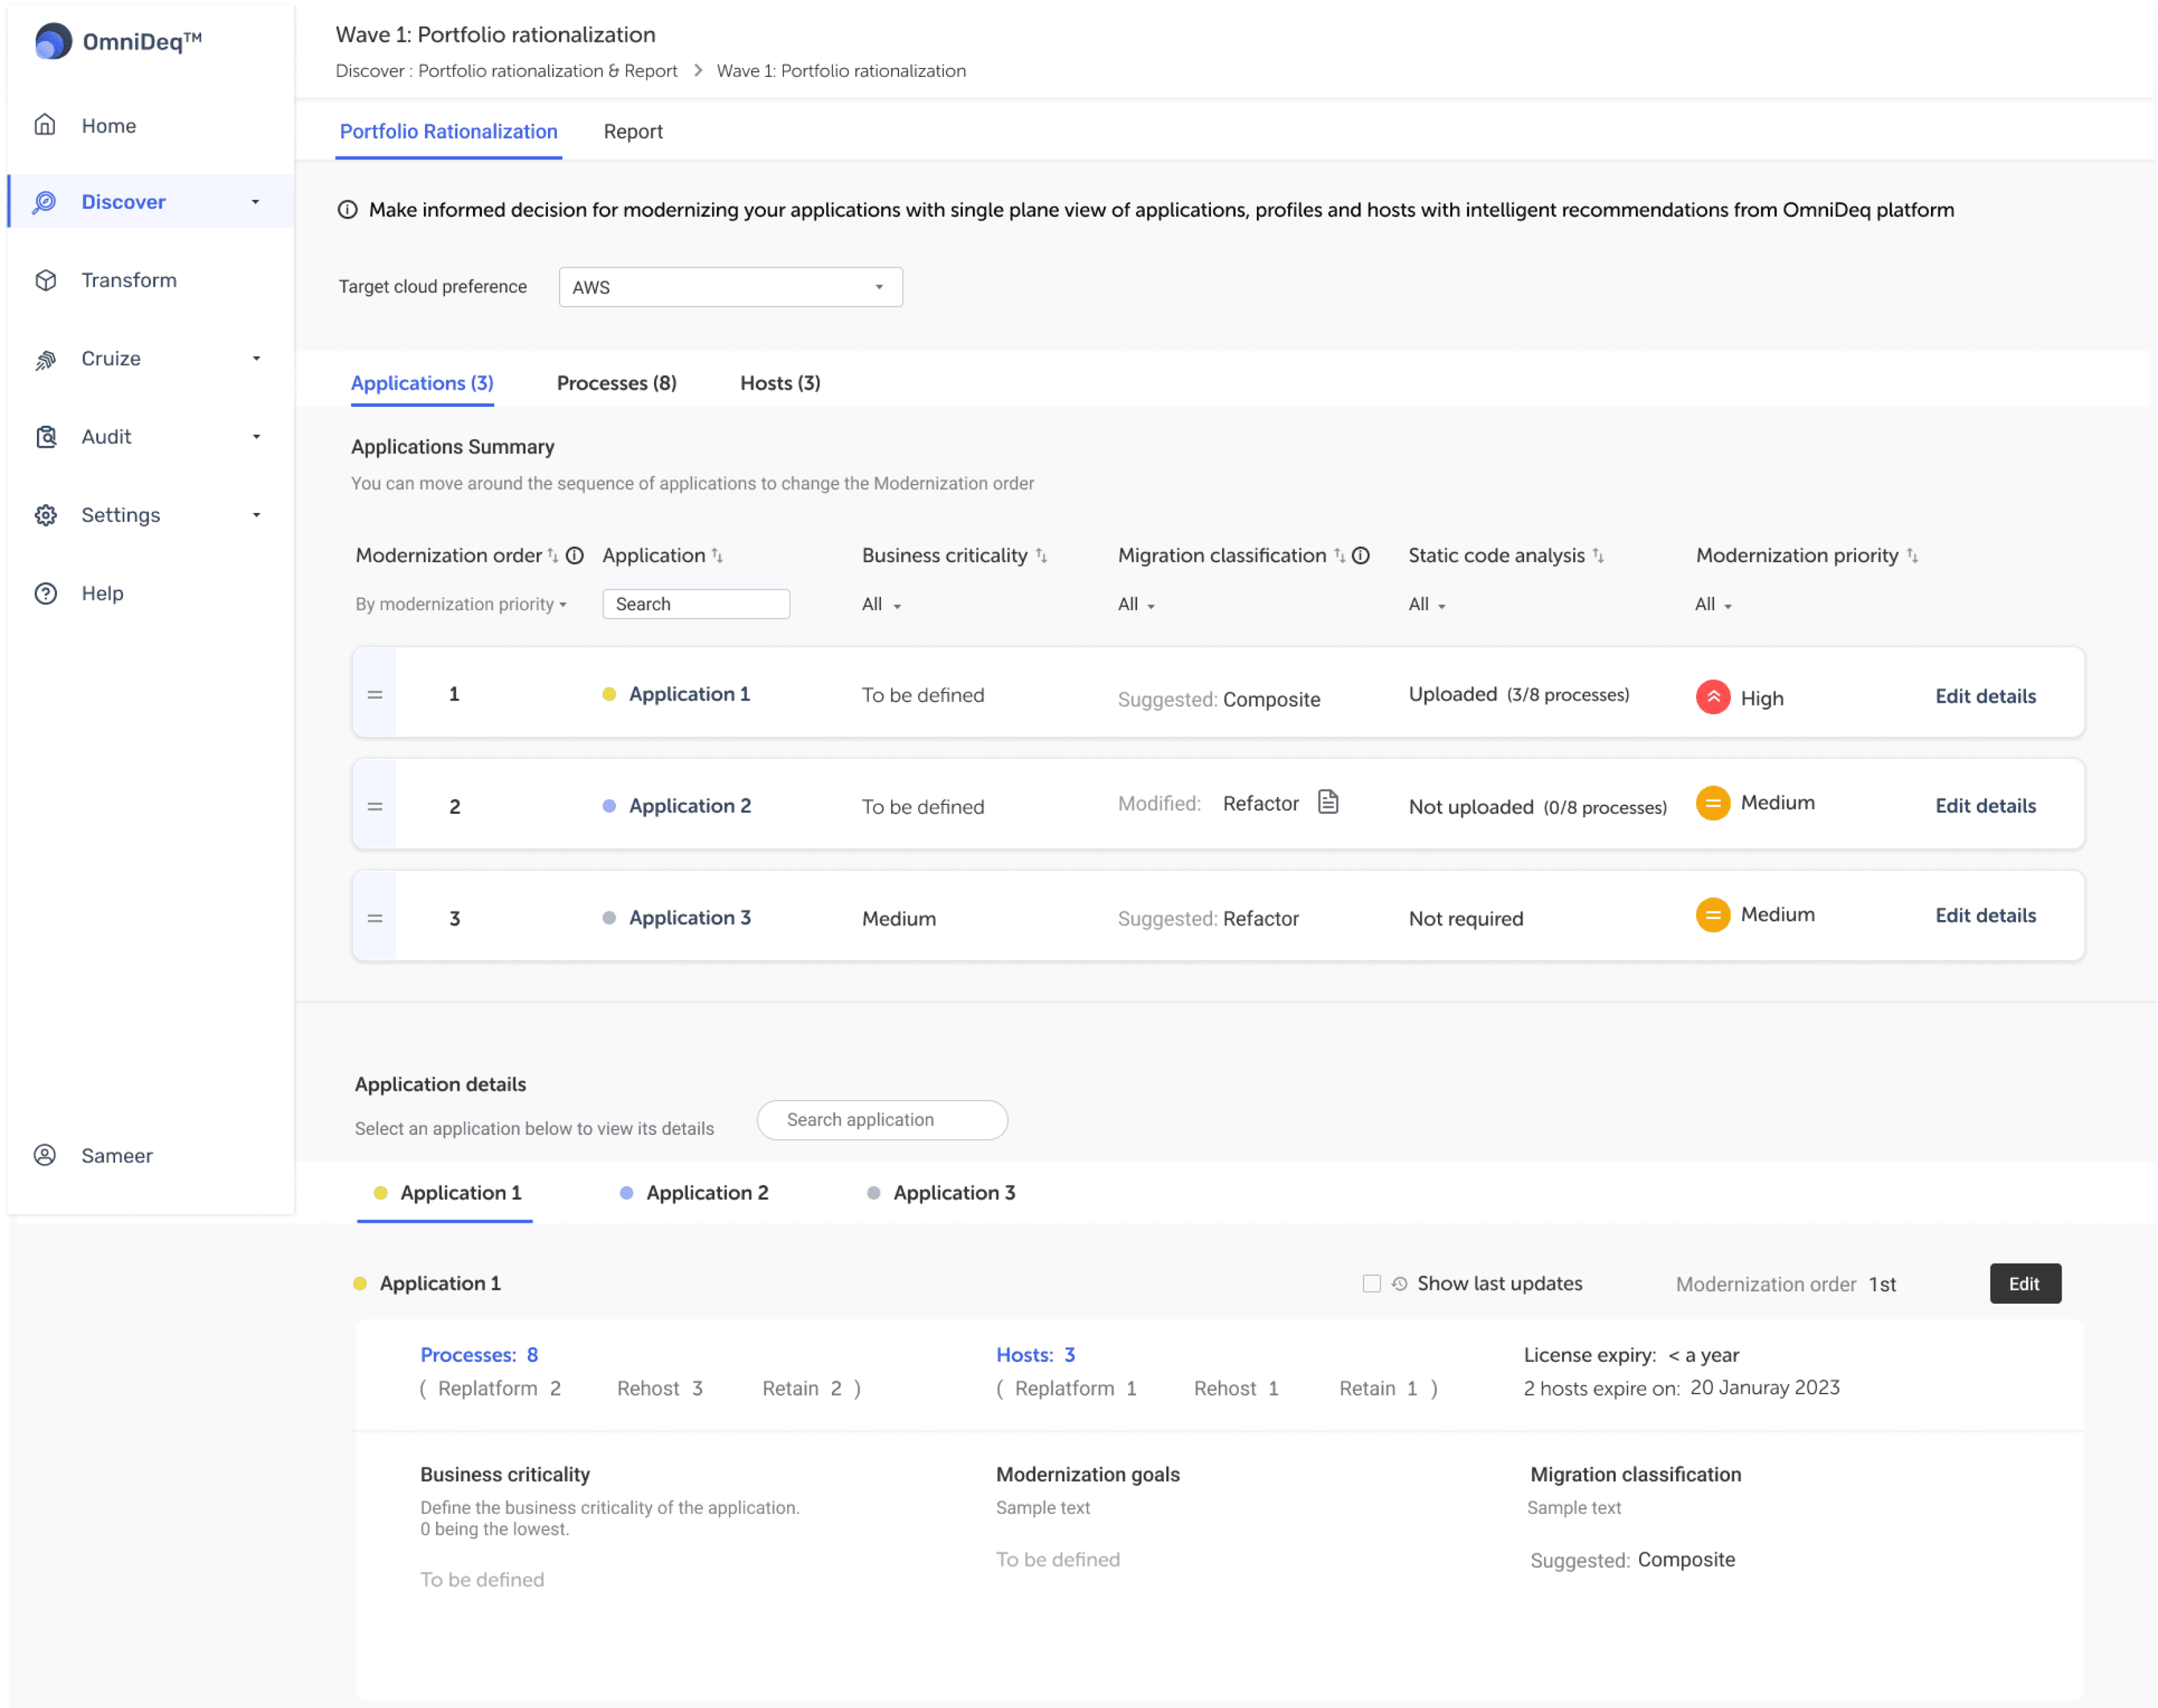Click info icon next to Migration classification
This screenshot has width=2158, height=1708.
coord(1360,555)
